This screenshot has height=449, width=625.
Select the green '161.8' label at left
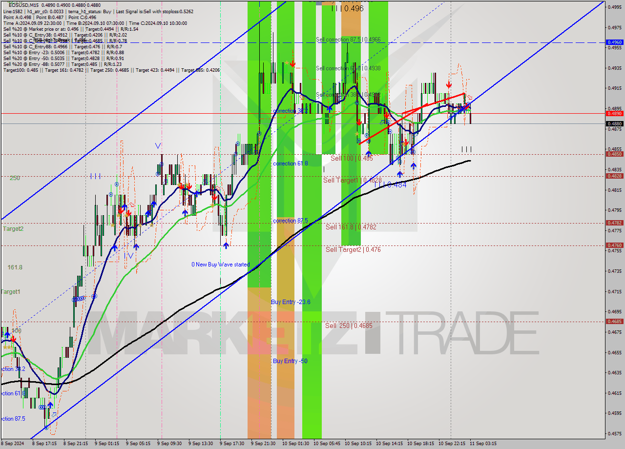[15, 267]
